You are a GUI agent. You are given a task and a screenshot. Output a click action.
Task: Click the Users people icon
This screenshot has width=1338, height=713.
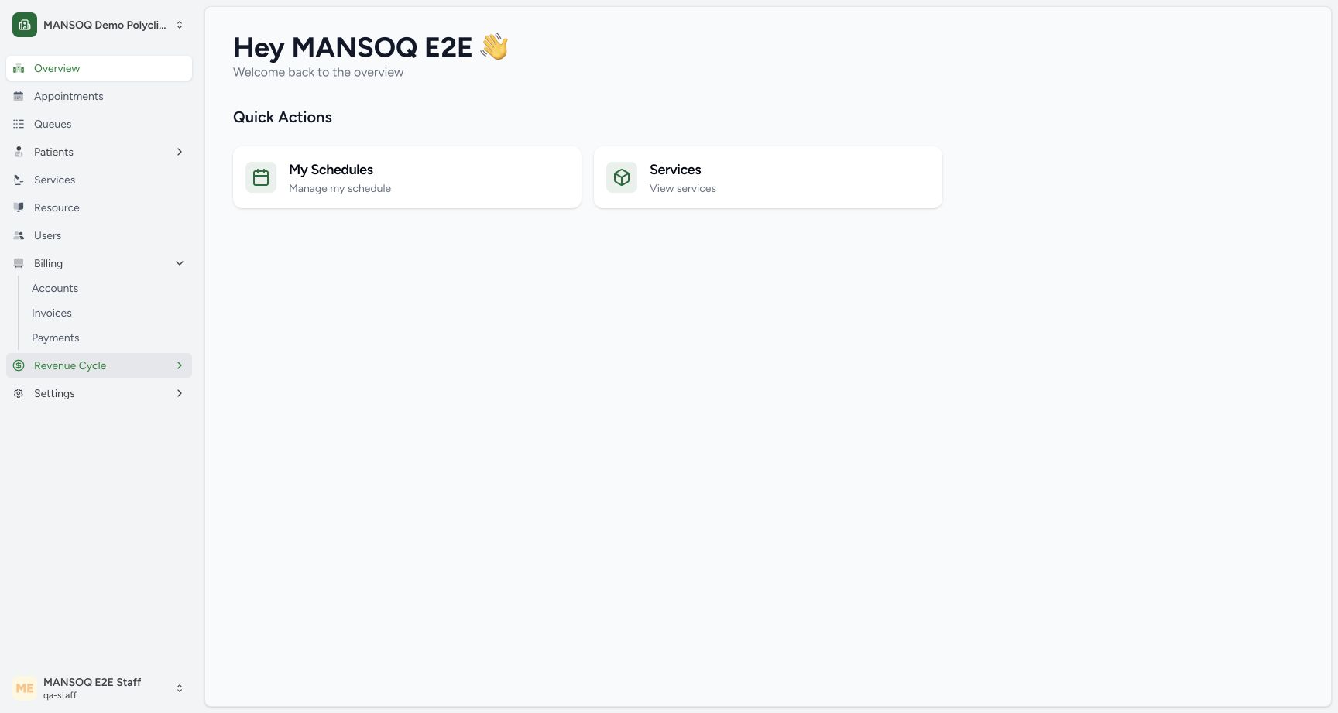[x=19, y=235]
